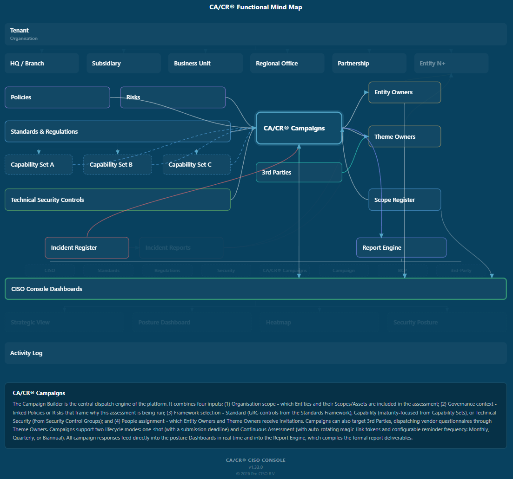Click the faded Regulations report item
Viewport: 513px width, 479px height.
coord(167,270)
